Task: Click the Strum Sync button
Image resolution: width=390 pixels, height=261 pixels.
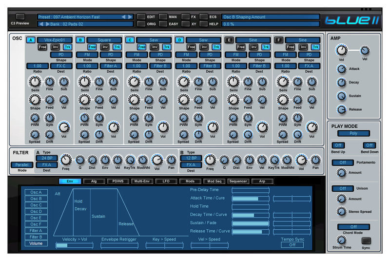Action: tap(366, 241)
